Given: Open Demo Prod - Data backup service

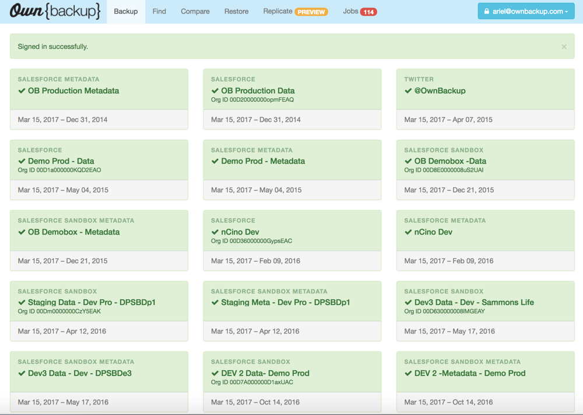Looking at the screenshot, I should [61, 161].
